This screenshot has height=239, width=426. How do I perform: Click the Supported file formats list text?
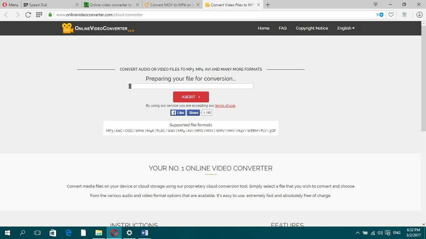point(191,131)
